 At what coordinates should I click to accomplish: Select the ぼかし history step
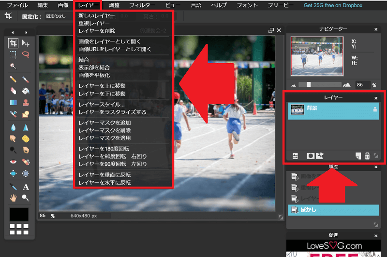coord(333,210)
